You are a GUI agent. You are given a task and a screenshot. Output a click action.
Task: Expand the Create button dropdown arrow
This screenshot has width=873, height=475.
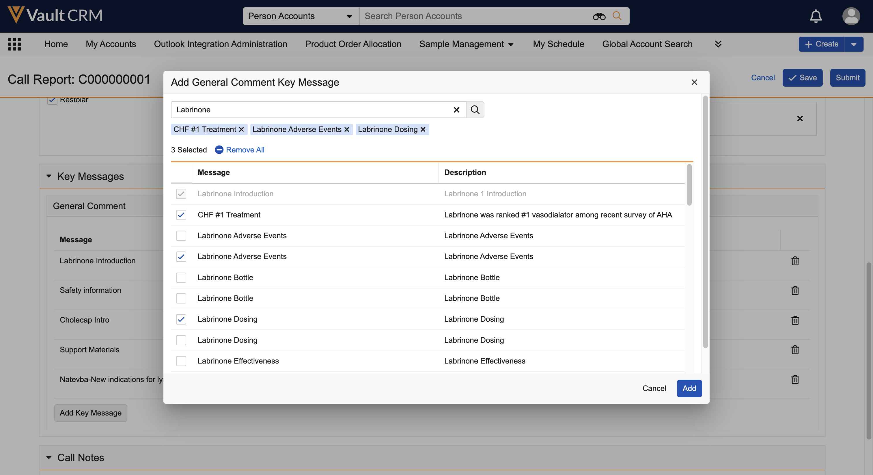[x=854, y=44]
